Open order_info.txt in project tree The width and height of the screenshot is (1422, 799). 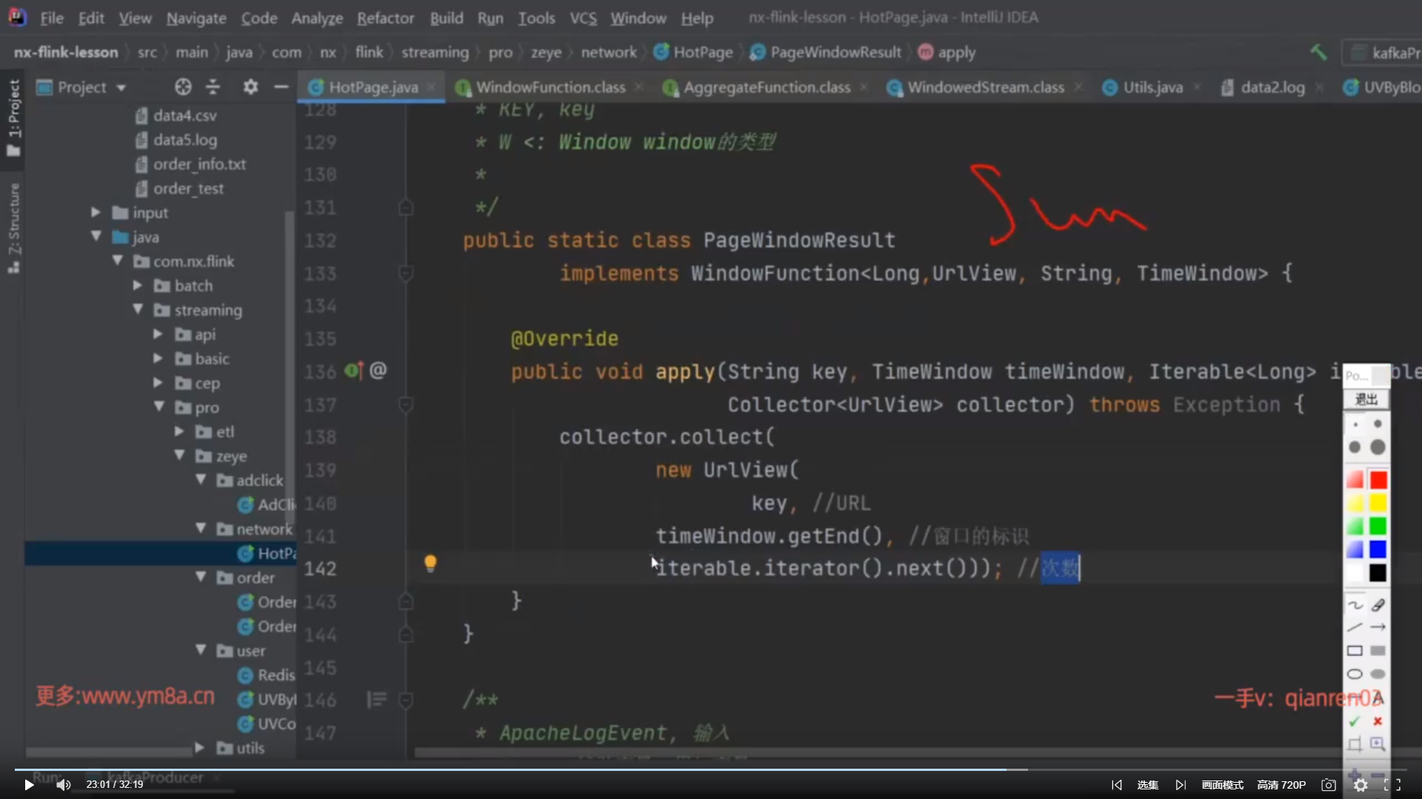point(198,164)
